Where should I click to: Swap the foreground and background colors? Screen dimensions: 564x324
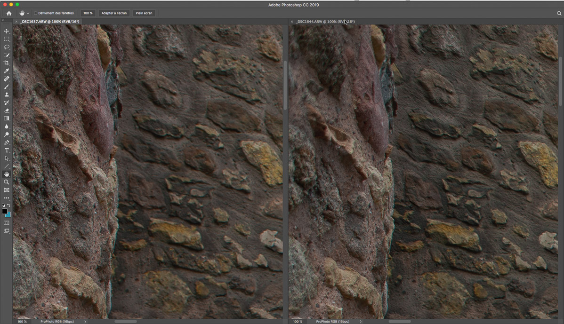(8, 205)
